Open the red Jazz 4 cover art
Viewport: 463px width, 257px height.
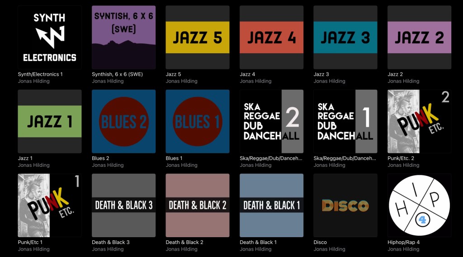(271, 37)
